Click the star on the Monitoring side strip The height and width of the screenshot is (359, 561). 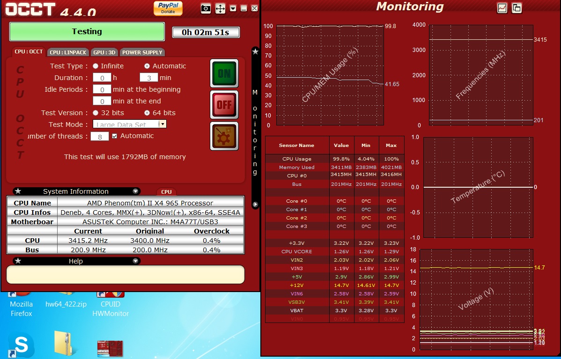tap(255, 52)
